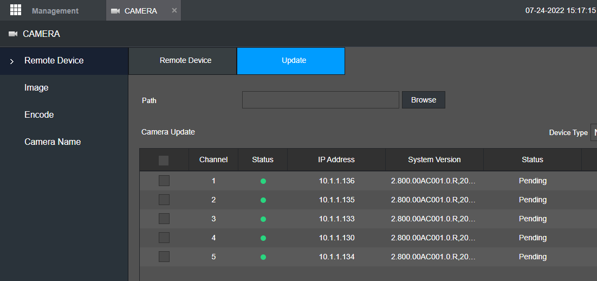Click the camera icon in CAMERA tab
597x281 pixels.
(x=115, y=11)
